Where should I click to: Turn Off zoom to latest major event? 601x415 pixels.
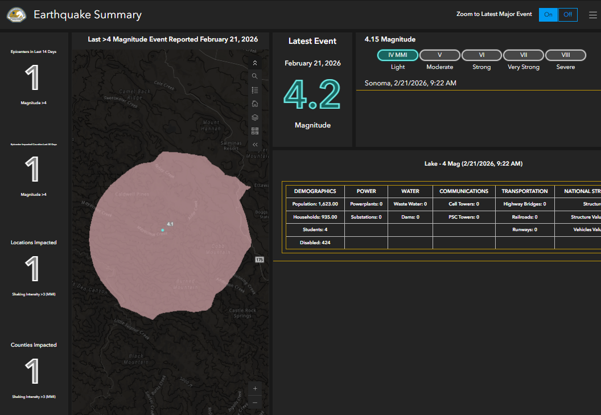pos(567,15)
